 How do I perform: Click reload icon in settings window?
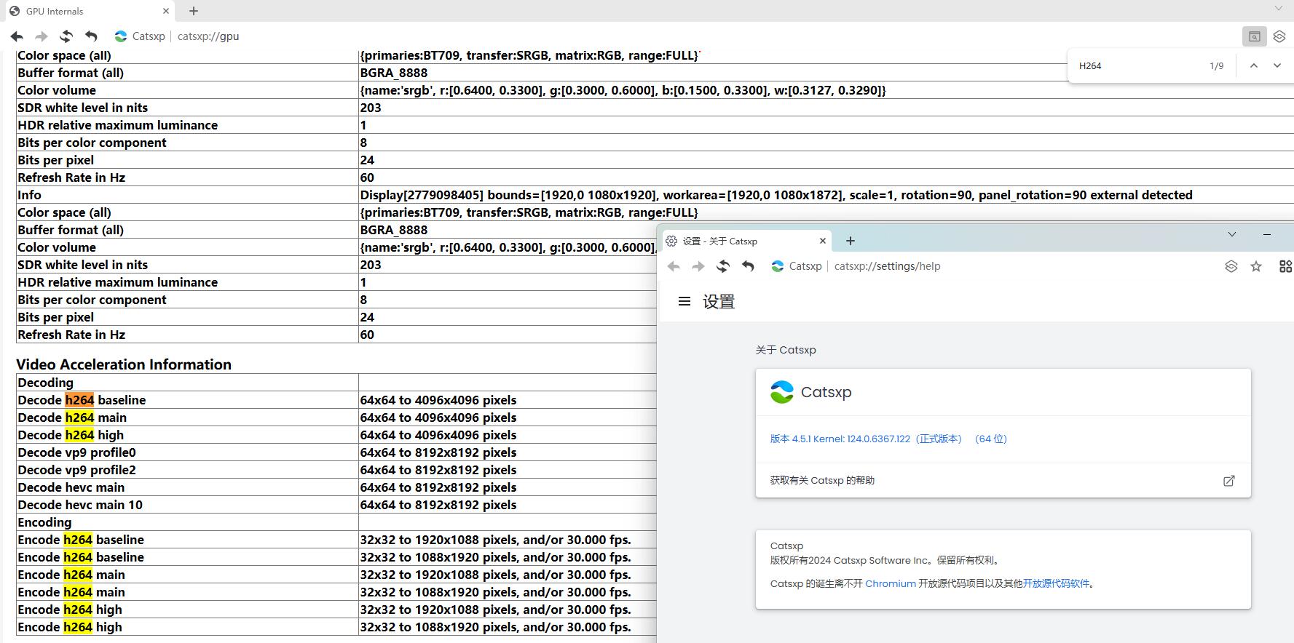coord(722,266)
